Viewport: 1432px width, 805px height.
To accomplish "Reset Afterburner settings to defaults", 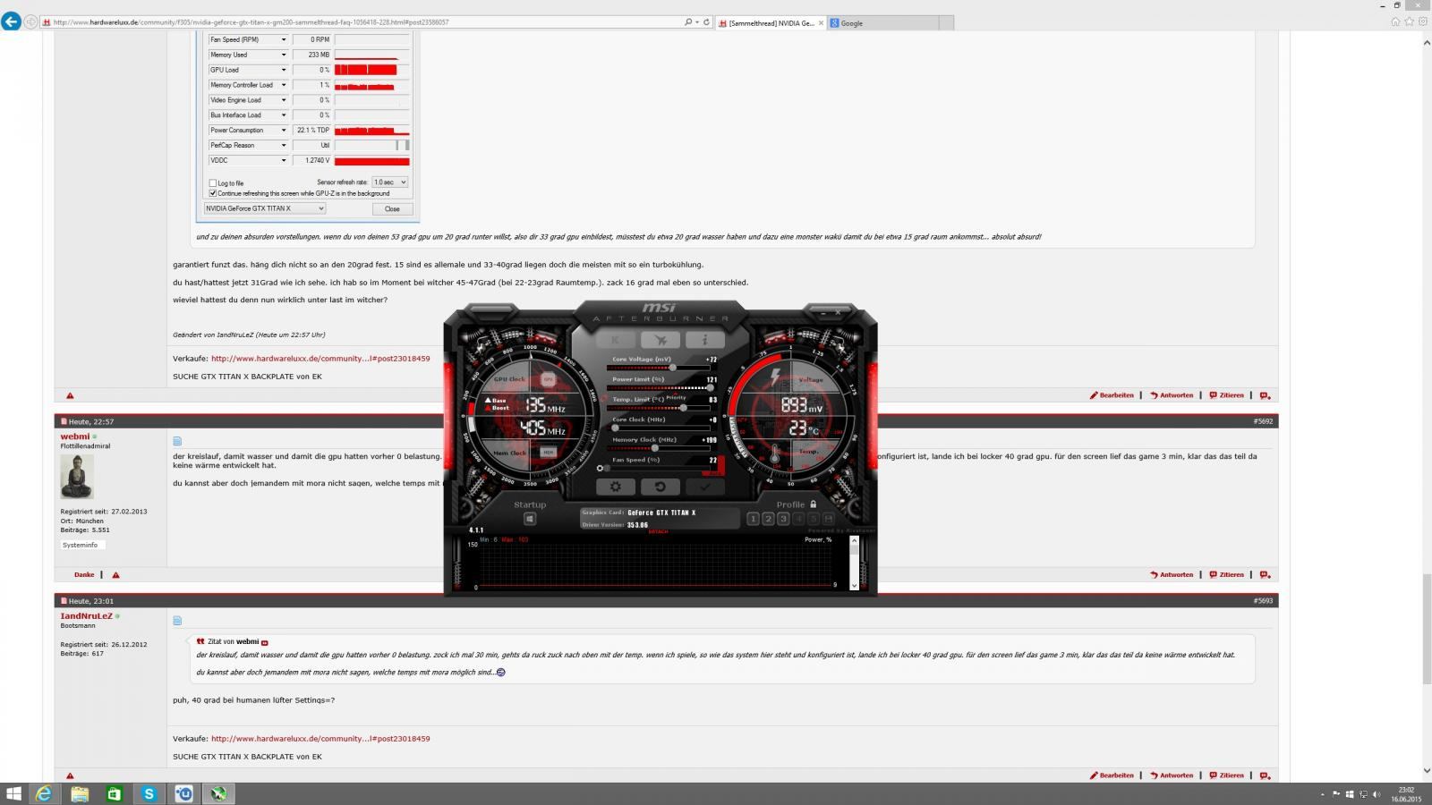I will pos(661,487).
